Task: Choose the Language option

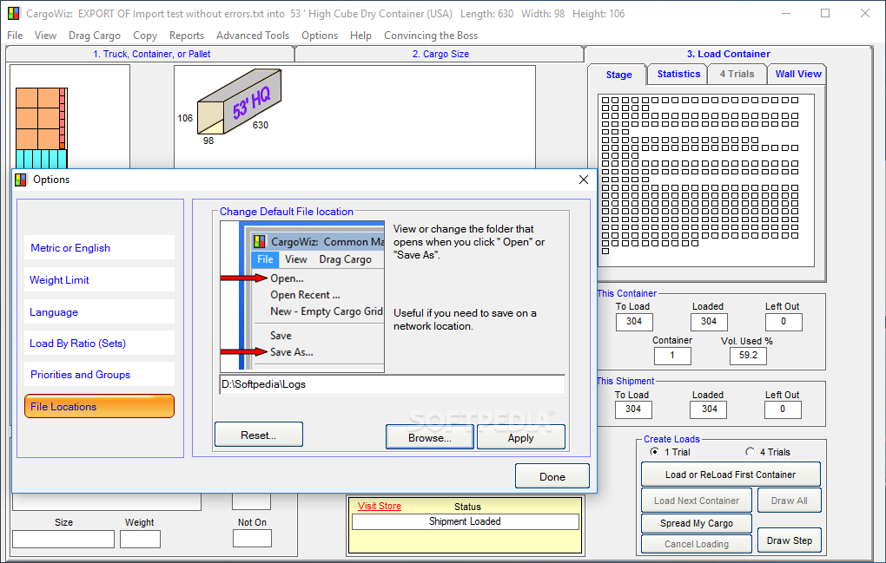Action: pyautogui.click(x=99, y=312)
